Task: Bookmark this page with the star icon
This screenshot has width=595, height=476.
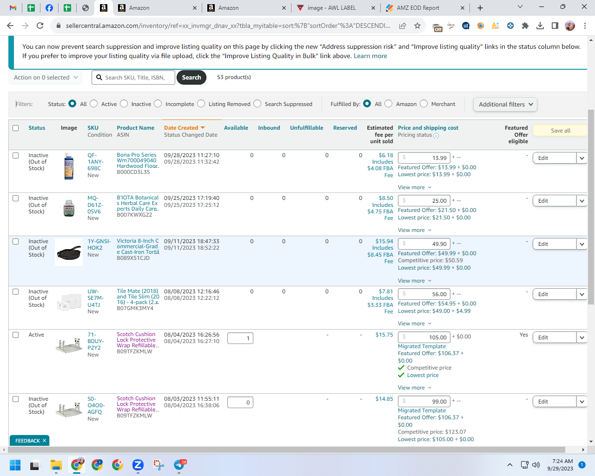Action: [417, 26]
